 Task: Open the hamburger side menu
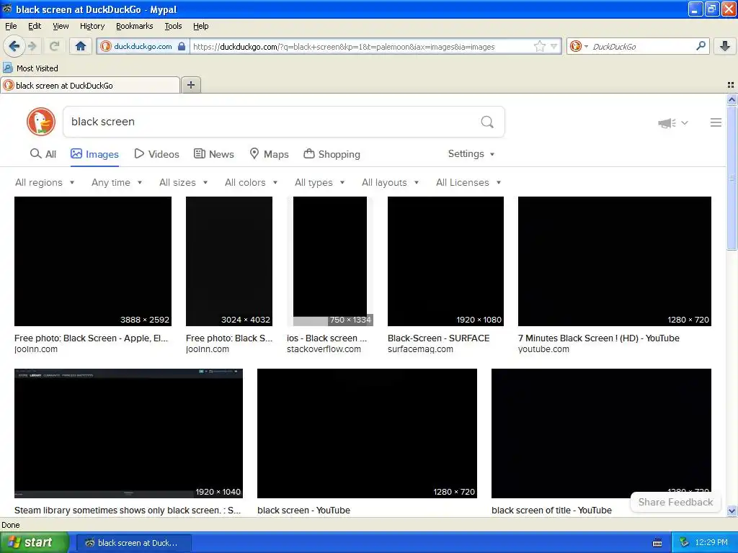point(716,122)
